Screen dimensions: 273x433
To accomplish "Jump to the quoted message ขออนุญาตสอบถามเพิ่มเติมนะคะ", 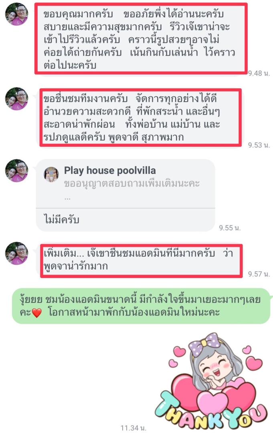I will [x=131, y=183].
